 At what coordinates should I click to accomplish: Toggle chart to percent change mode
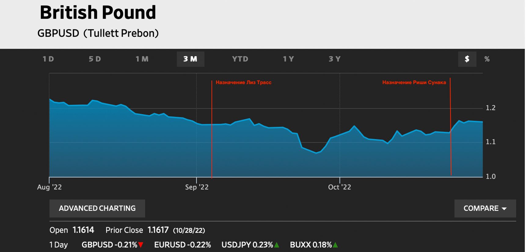(x=487, y=59)
